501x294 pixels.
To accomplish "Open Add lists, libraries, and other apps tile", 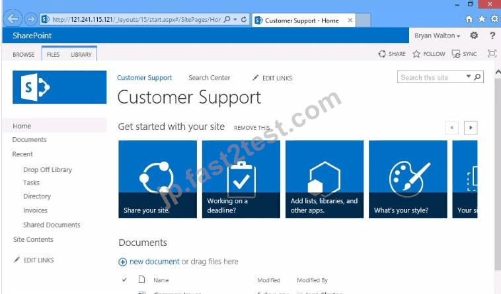I will pos(325,179).
